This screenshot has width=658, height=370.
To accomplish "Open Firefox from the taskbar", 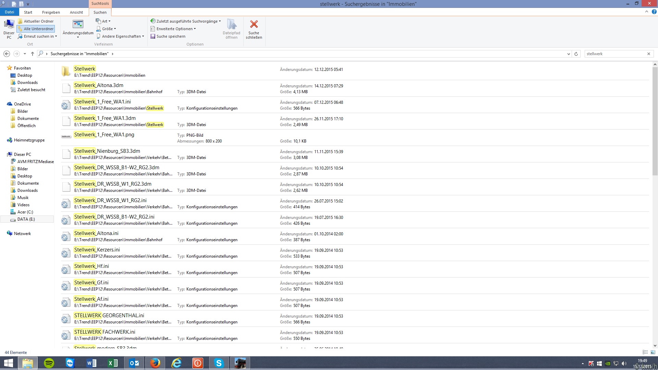I will [x=155, y=363].
